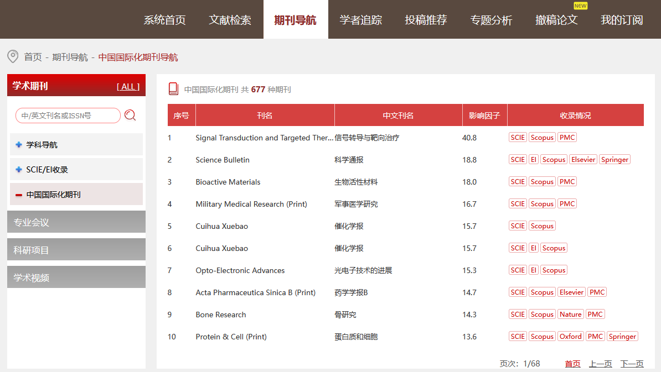Click the EI tag in Opto-Electronic Advances row
The height and width of the screenshot is (372, 661).
tap(534, 270)
